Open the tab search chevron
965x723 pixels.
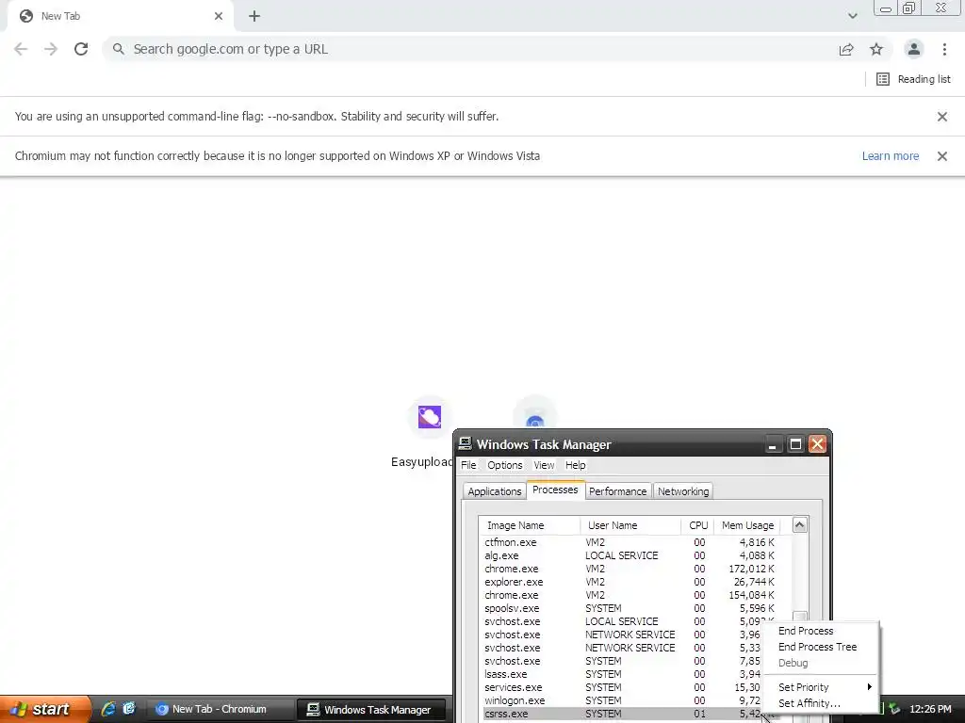click(852, 16)
